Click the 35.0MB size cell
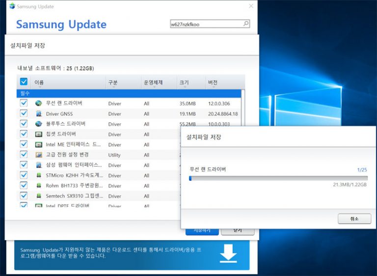 click(188, 104)
